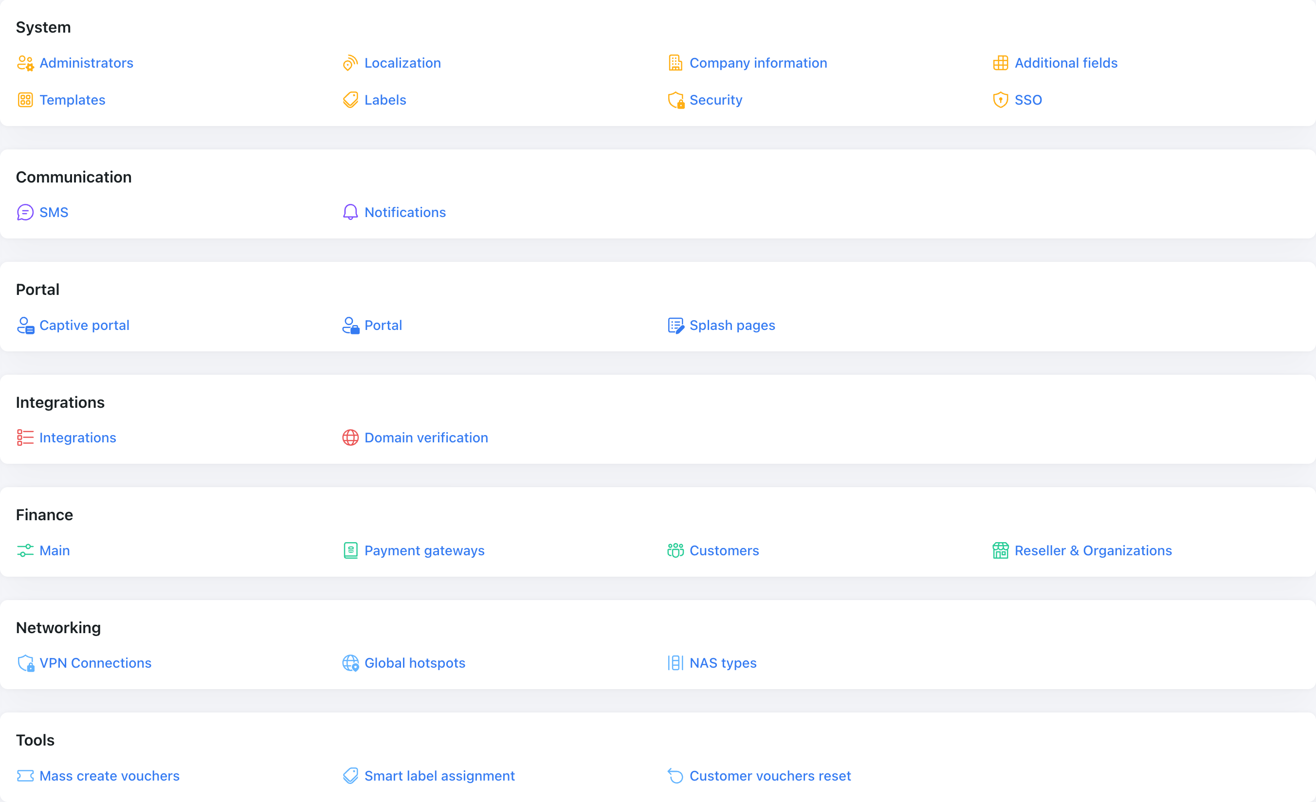Open the Smart label assignment link
This screenshot has height=802, width=1316.
[x=439, y=776]
